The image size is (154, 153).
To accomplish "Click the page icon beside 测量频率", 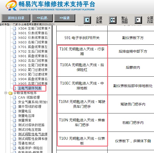I will [15, 120].
